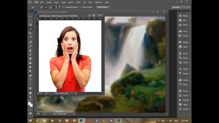Select the Paint Bucket tool

tap(30, 63)
